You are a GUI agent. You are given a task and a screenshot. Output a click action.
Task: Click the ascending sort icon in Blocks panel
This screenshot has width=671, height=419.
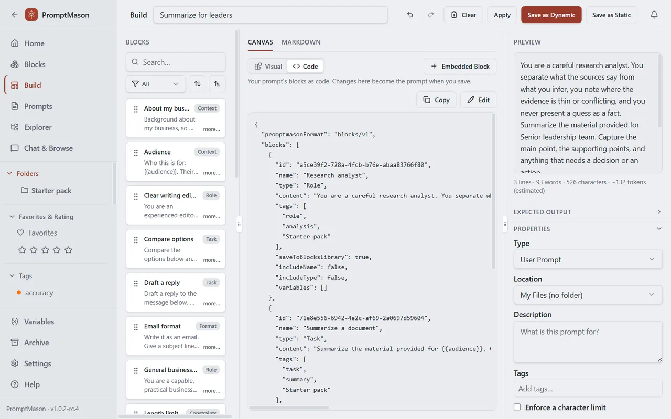(x=217, y=84)
